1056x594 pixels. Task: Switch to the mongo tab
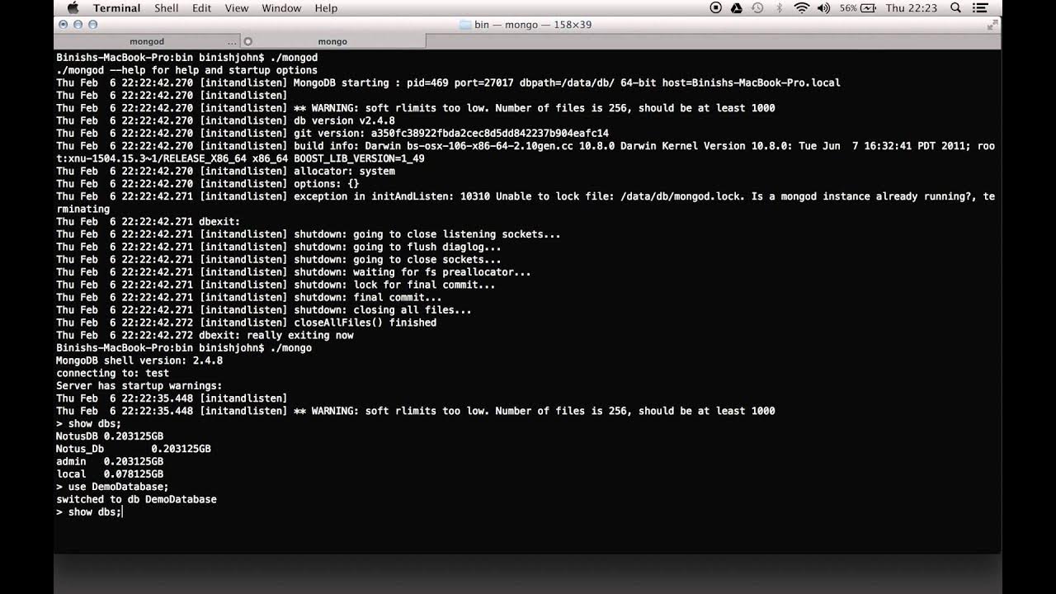(333, 41)
